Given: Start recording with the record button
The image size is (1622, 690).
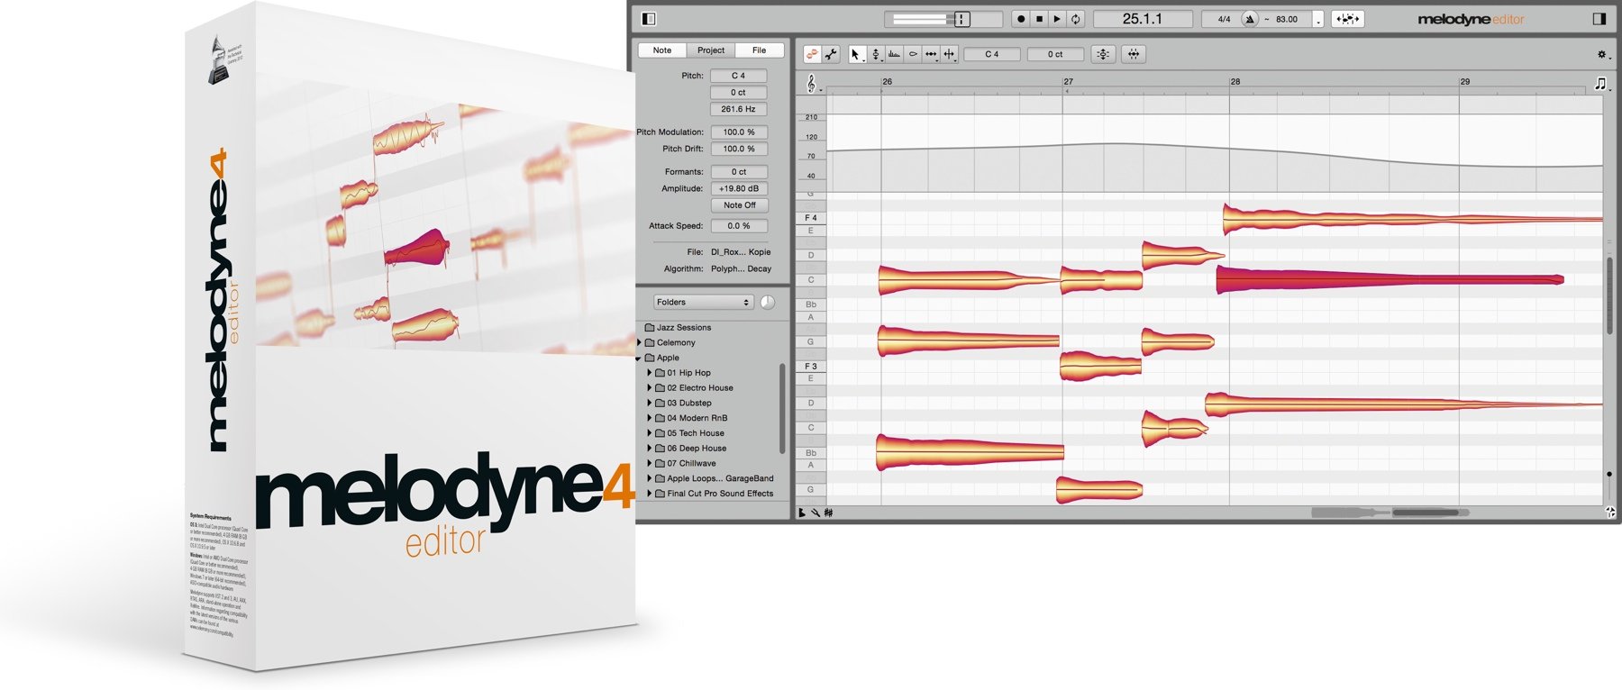Looking at the screenshot, I should (1021, 18).
